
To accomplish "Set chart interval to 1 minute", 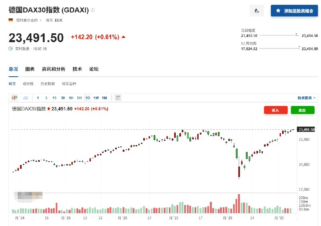I will 38,98.
